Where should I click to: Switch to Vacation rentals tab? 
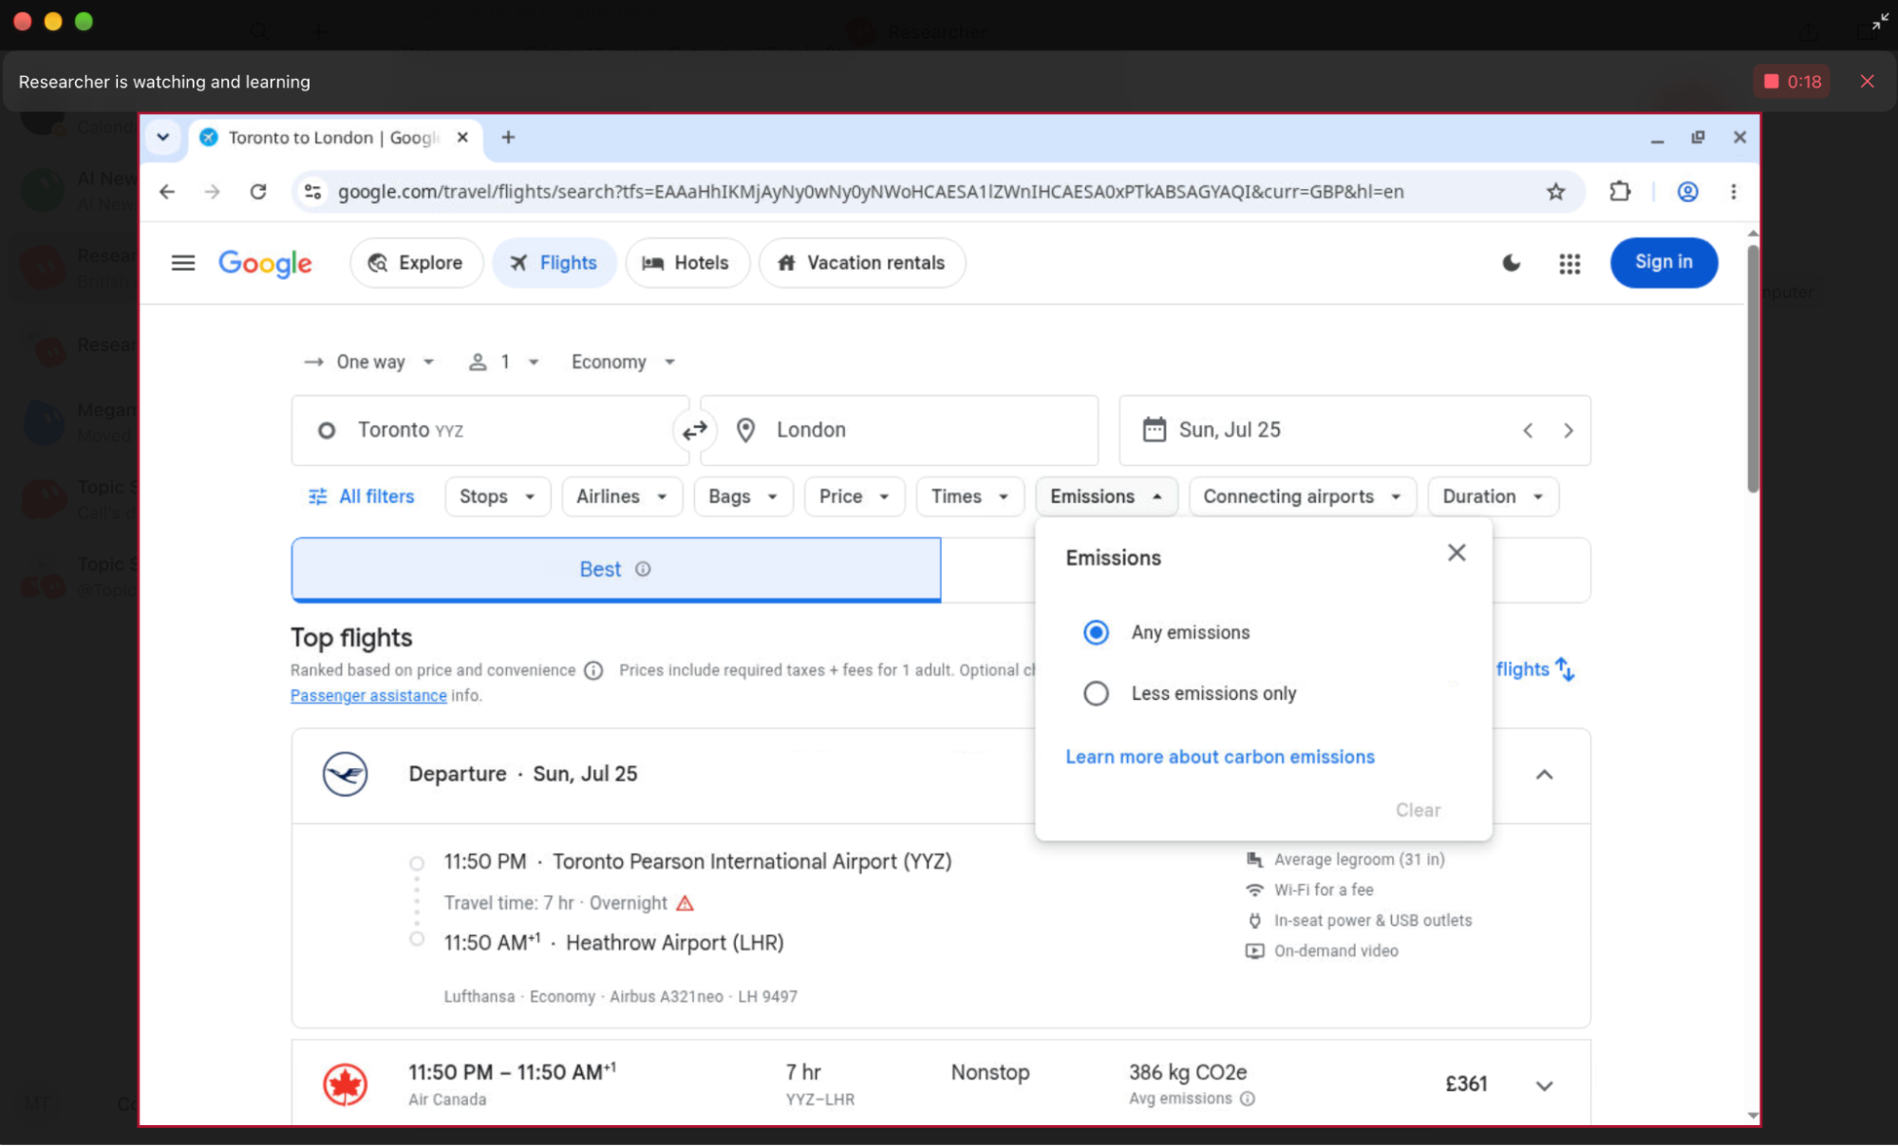862,263
